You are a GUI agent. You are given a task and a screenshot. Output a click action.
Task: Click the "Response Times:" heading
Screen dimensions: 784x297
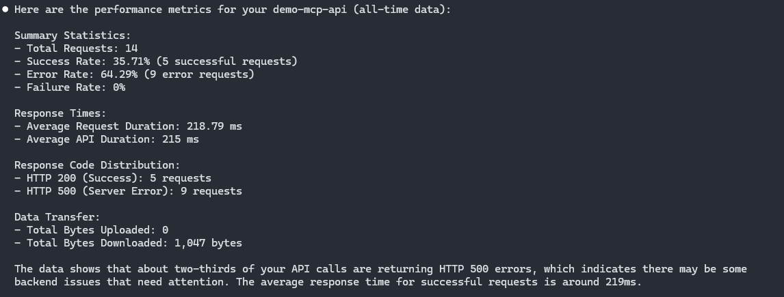(x=60, y=113)
